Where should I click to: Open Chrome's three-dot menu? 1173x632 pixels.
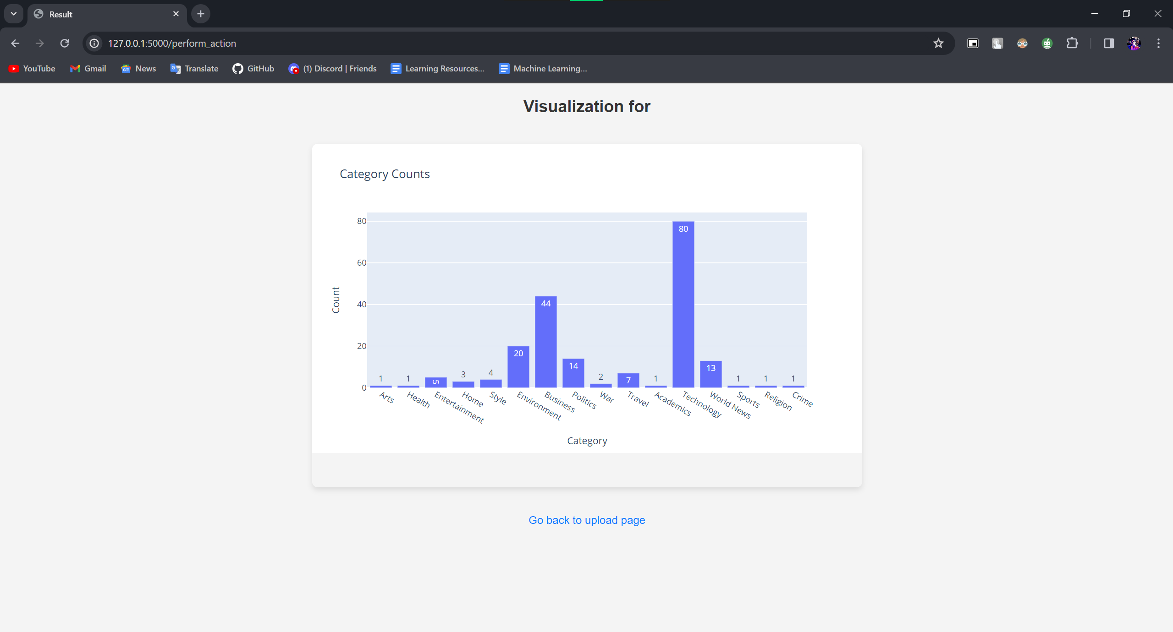click(x=1158, y=43)
